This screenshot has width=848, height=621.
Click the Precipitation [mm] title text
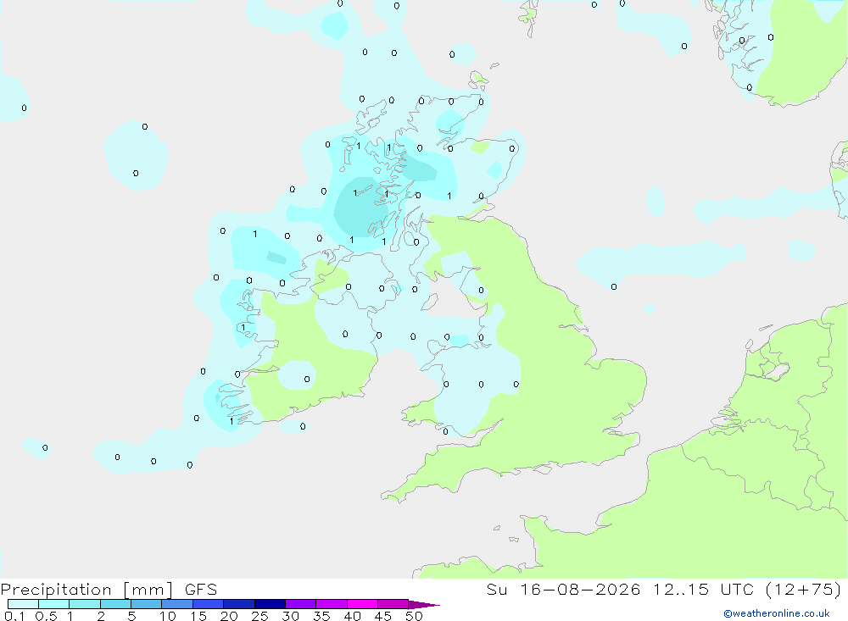point(87,589)
